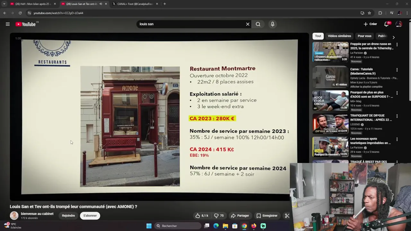This screenshot has height=231, width=411.
Task: Bookmark this page with the star
Action: [369, 13]
